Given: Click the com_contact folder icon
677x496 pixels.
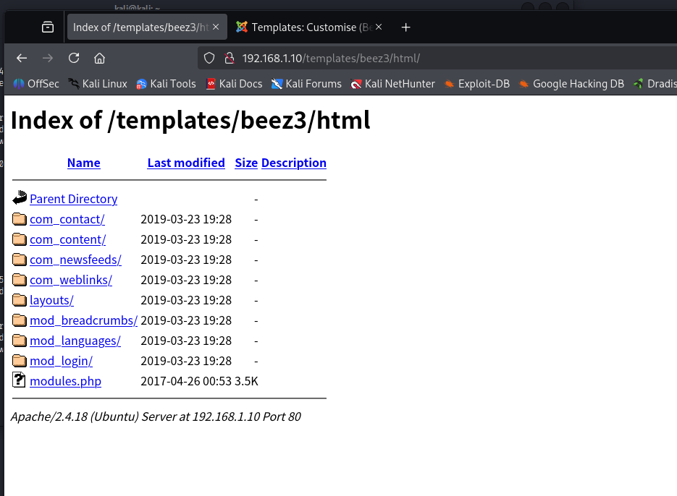Looking at the screenshot, I should pyautogui.click(x=20, y=219).
